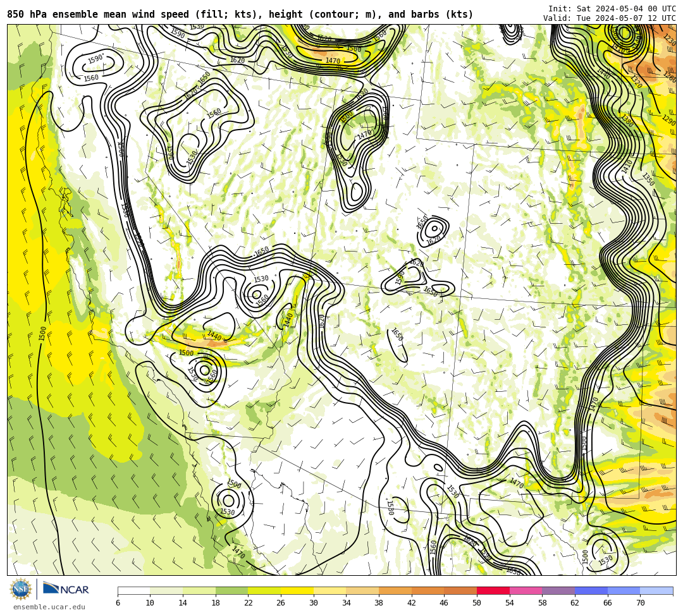The height and width of the screenshot is (615, 683).
Task: Click the 1260 height contour label
Action: pyautogui.click(x=670, y=76)
